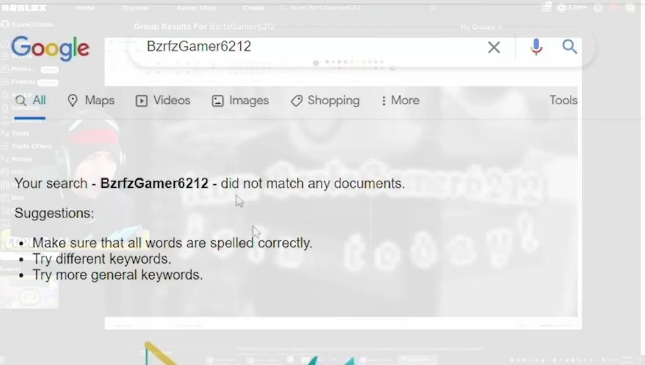Screen dimensions: 645x365
Task: Click Roblox search bar with team BzrfzGamer6212
Action: (x=357, y=8)
